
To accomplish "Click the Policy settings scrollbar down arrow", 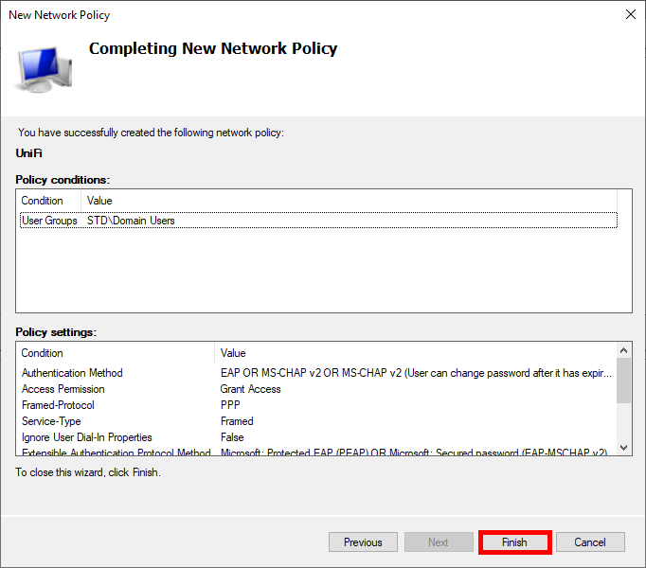I will (623, 448).
